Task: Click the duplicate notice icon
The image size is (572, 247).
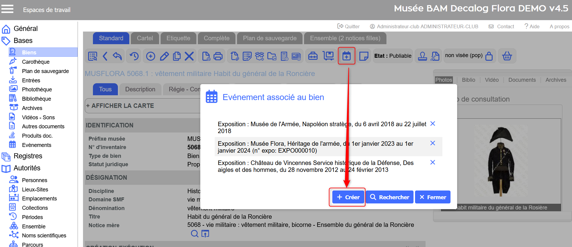Action: 177,56
